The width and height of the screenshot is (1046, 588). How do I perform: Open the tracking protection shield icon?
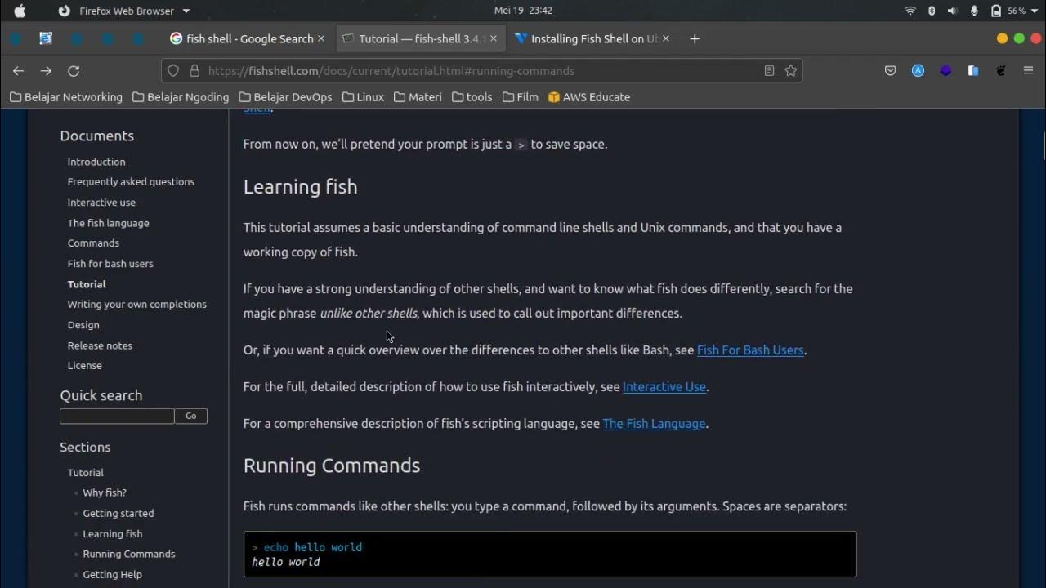coord(173,71)
